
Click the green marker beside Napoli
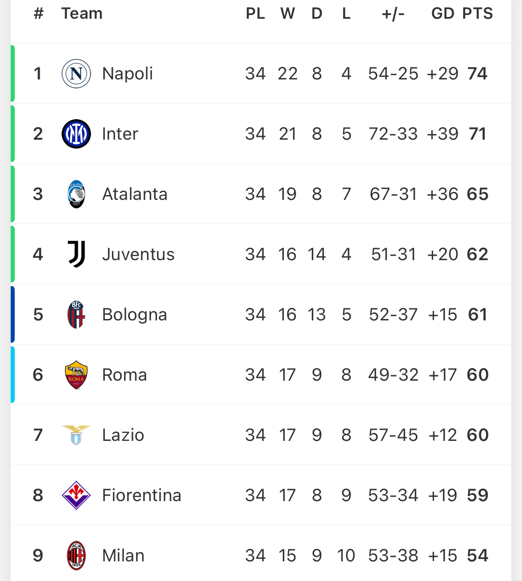[12, 74]
